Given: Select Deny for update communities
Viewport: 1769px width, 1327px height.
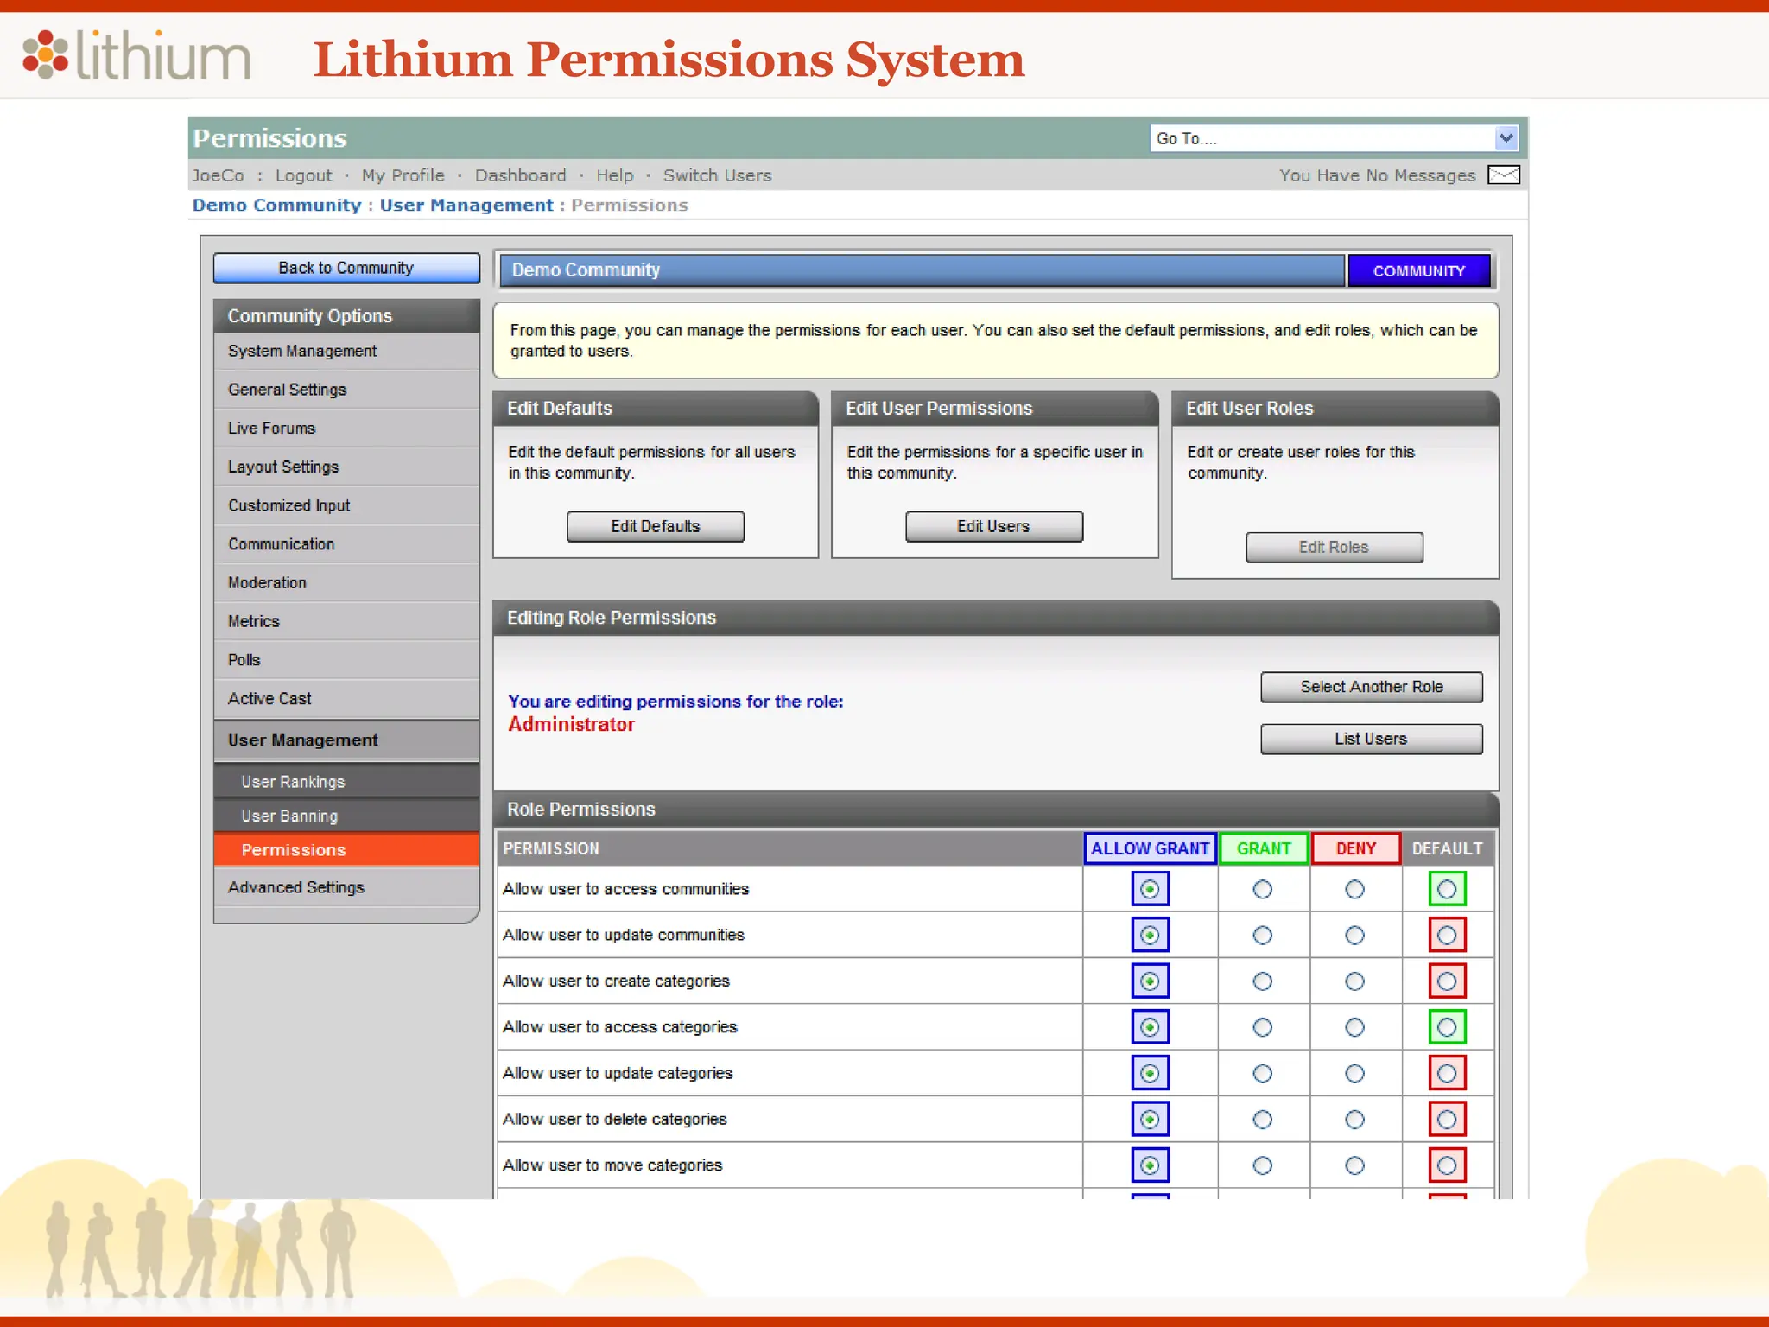Looking at the screenshot, I should (1355, 936).
